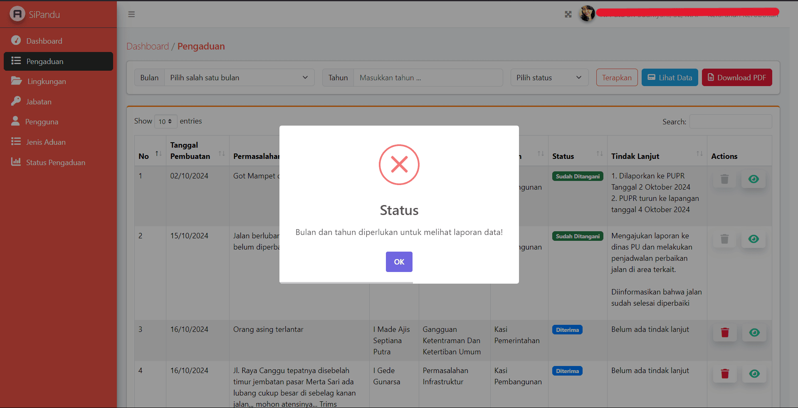Click the SiPandu logo icon

17,14
